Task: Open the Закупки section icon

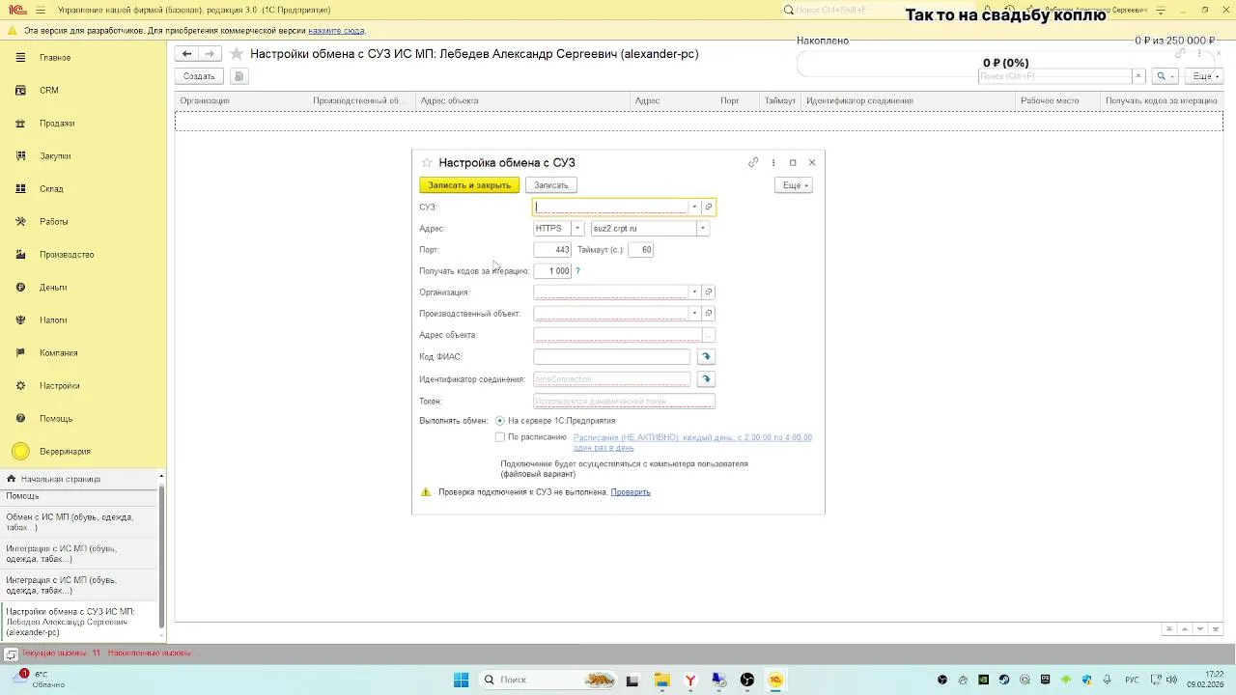Action: click(x=20, y=156)
